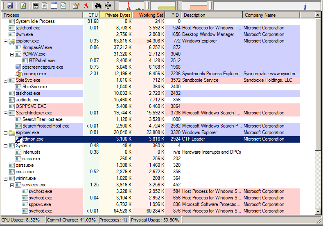Image resolution: width=323 pixels, height=226 pixels.
Task: Select the taskhost.exe row with PID 524
Action: click(151, 28)
